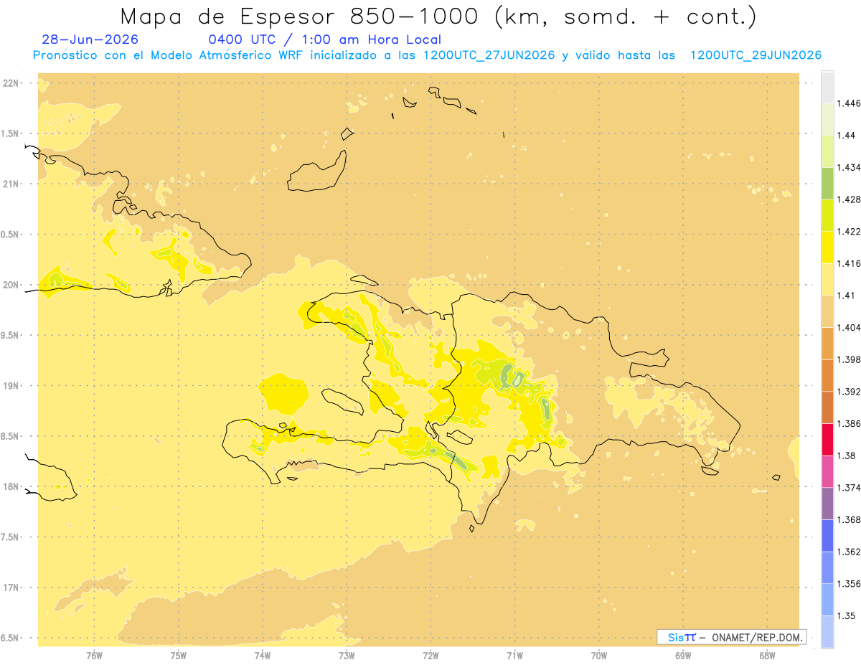
Task: Click the blue legend swatch between 1.362 and 1.368
Action: 827,536
